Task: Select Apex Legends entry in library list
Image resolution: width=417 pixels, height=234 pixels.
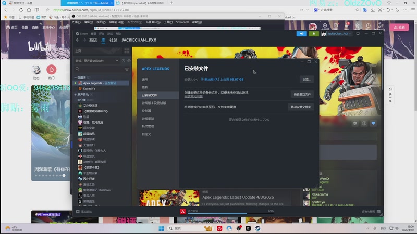Action: point(101,83)
